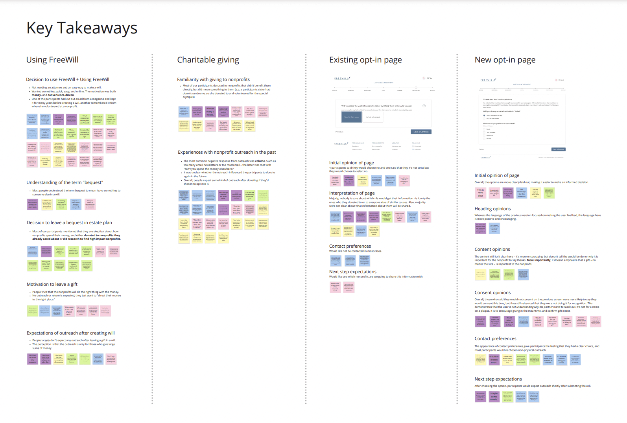Select the 'No, I do not consent' radio in the new opt-in page

coord(484,118)
